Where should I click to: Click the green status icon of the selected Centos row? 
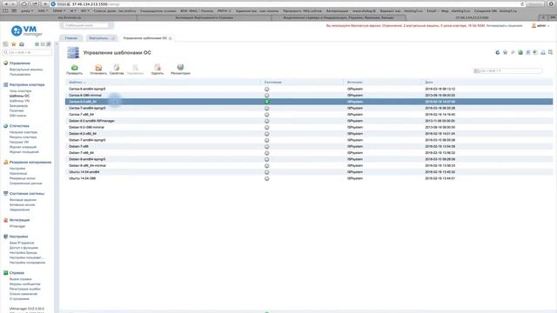click(267, 102)
